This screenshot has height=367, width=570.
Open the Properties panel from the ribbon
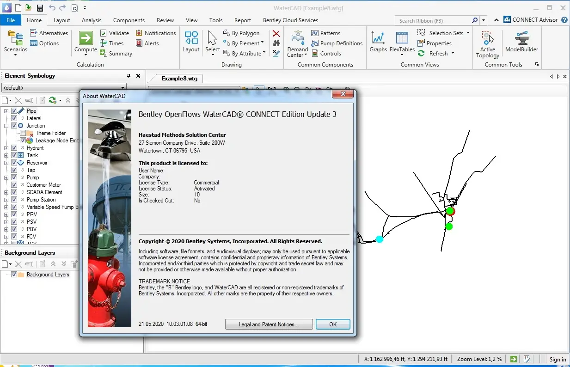click(435, 43)
